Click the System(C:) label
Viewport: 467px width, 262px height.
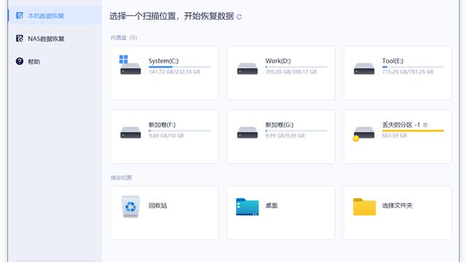coord(163,61)
